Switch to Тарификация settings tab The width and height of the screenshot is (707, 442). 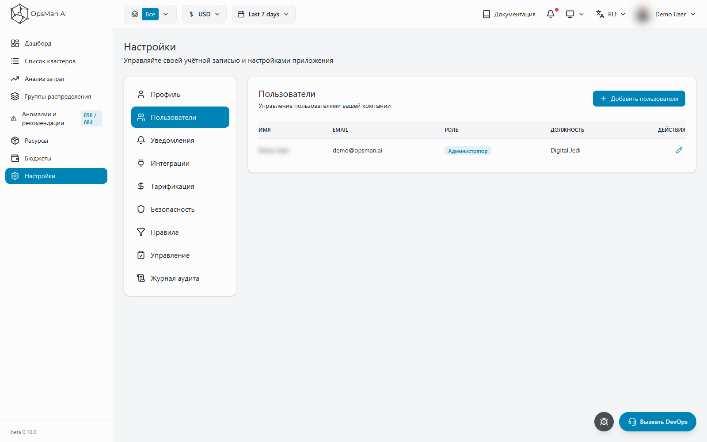[x=180, y=186]
